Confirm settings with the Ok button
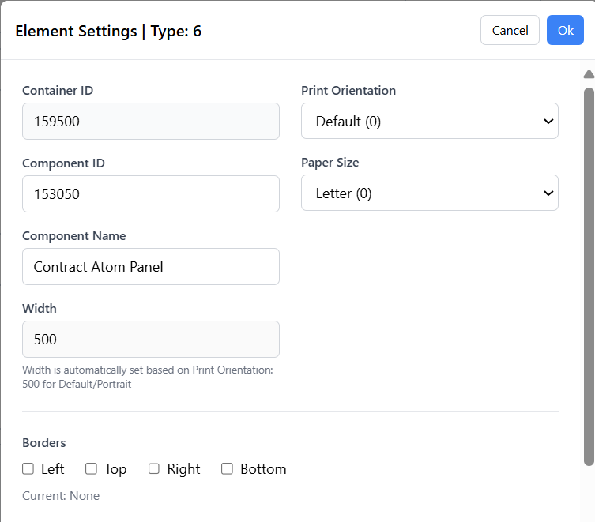 click(x=565, y=30)
